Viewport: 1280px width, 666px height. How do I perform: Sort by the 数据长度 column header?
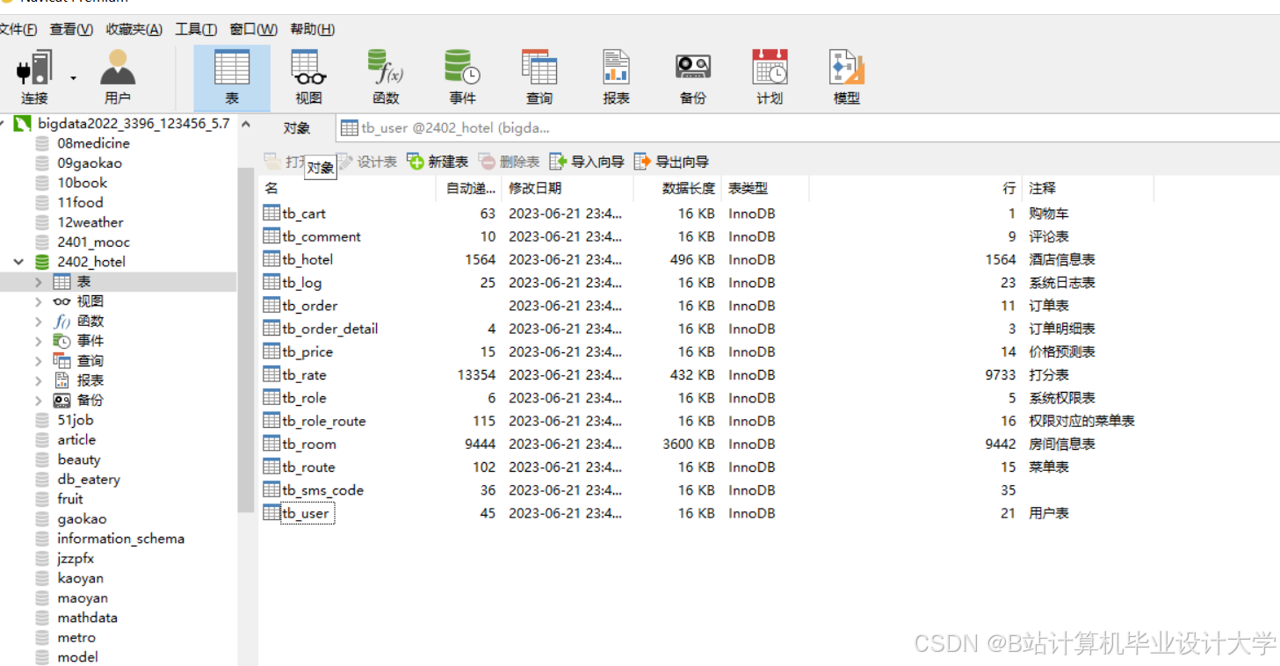[677, 188]
